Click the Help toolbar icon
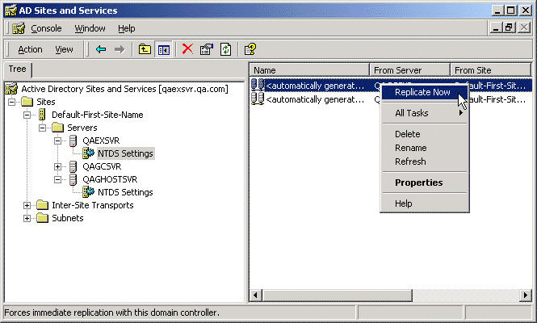 pos(250,49)
